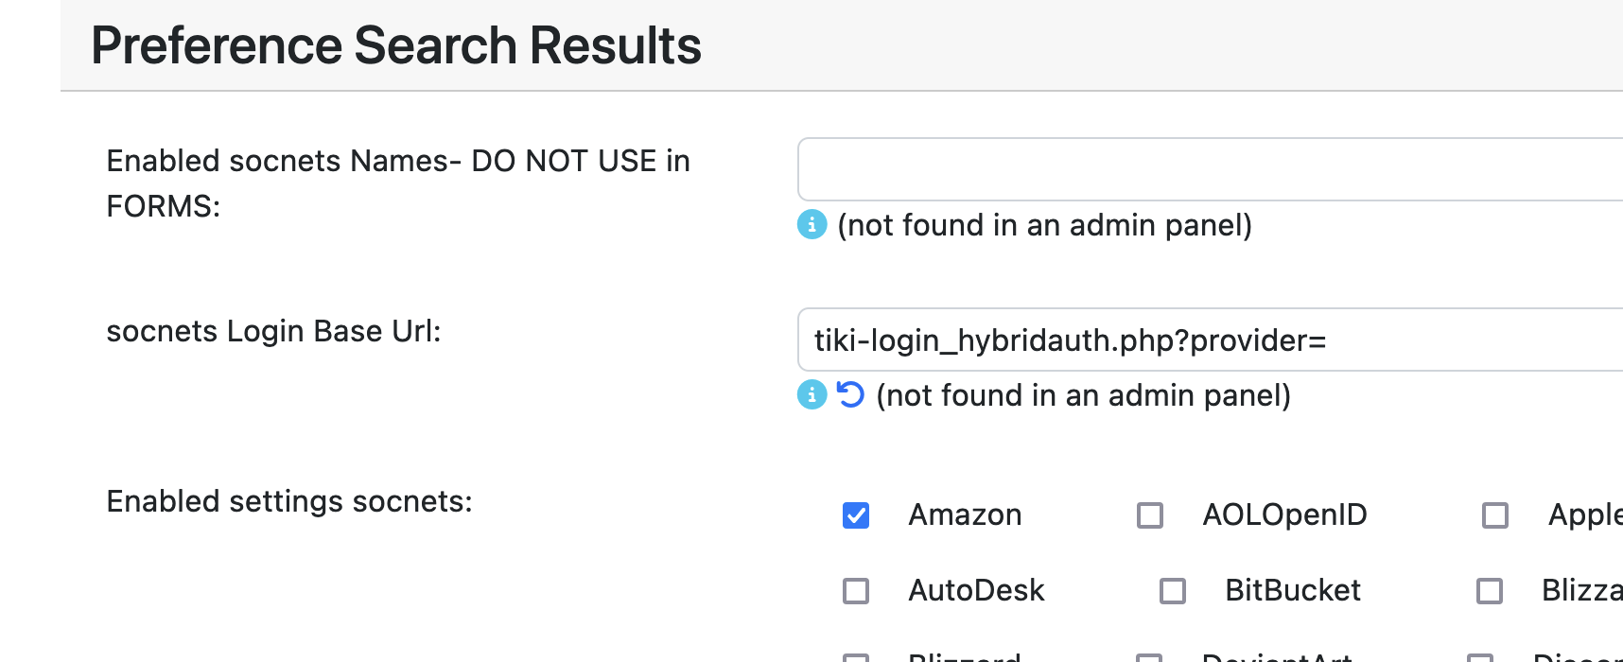Click the Enabled settings socnets label
Image resolution: width=1623 pixels, height=662 pixels.
[x=289, y=501]
